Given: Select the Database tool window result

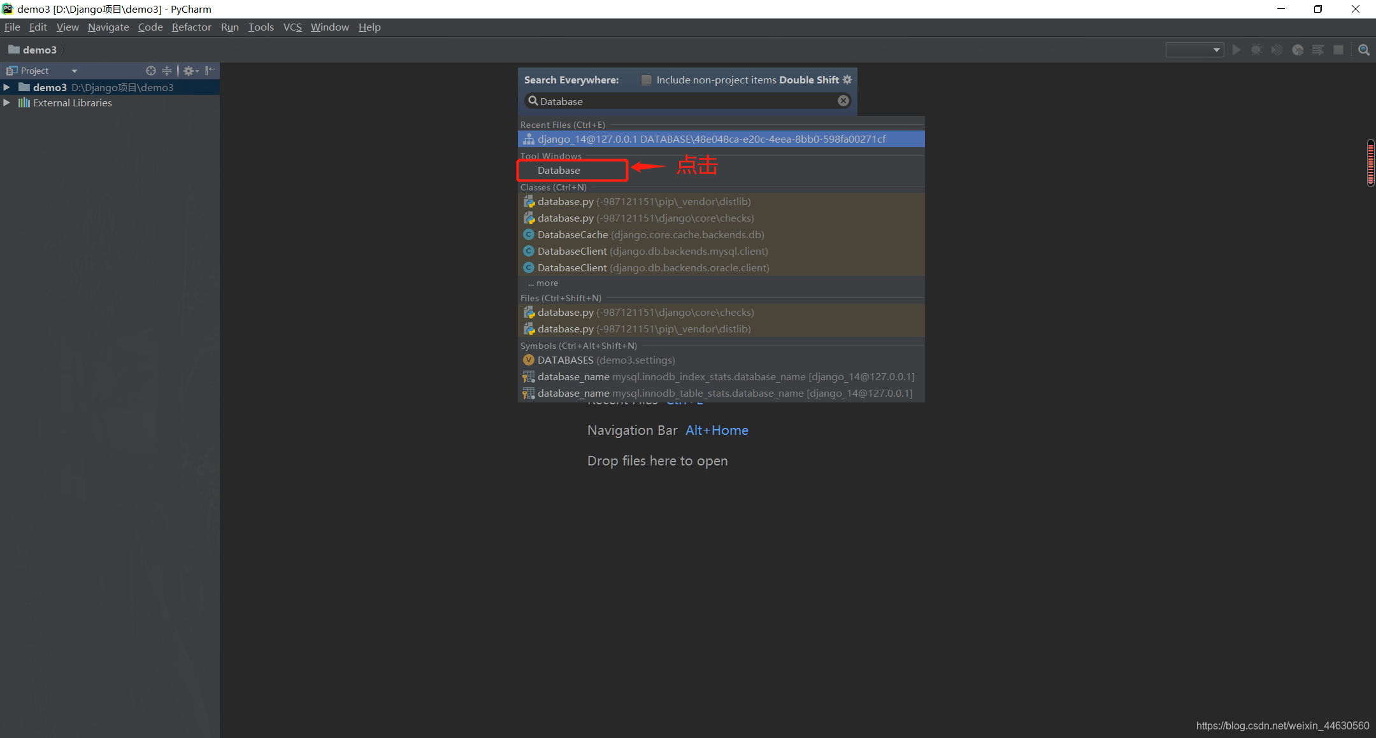Looking at the screenshot, I should [x=721, y=170].
